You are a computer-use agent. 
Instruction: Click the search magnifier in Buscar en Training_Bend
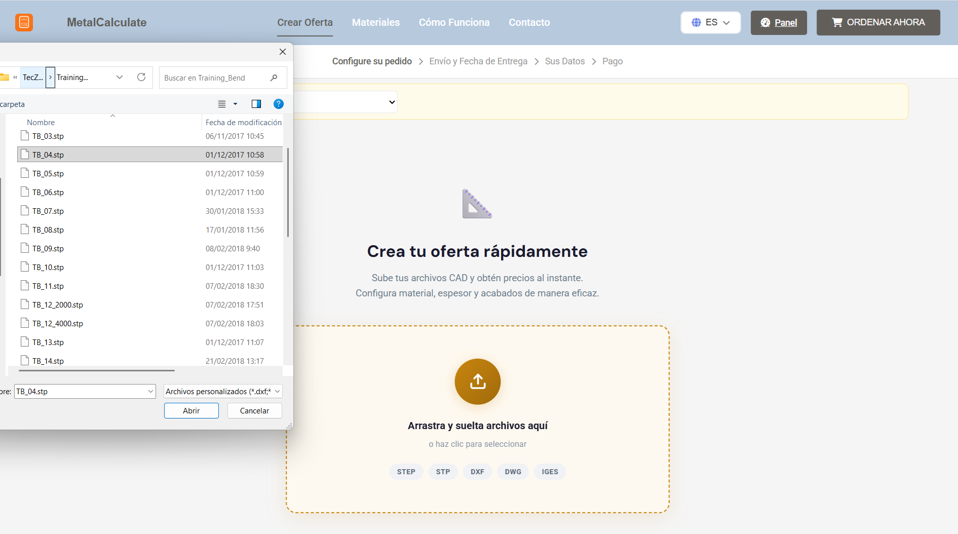tap(274, 78)
